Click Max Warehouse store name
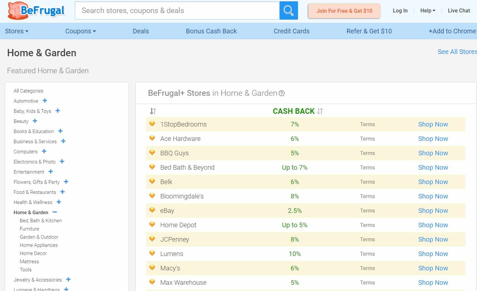 [x=183, y=282]
